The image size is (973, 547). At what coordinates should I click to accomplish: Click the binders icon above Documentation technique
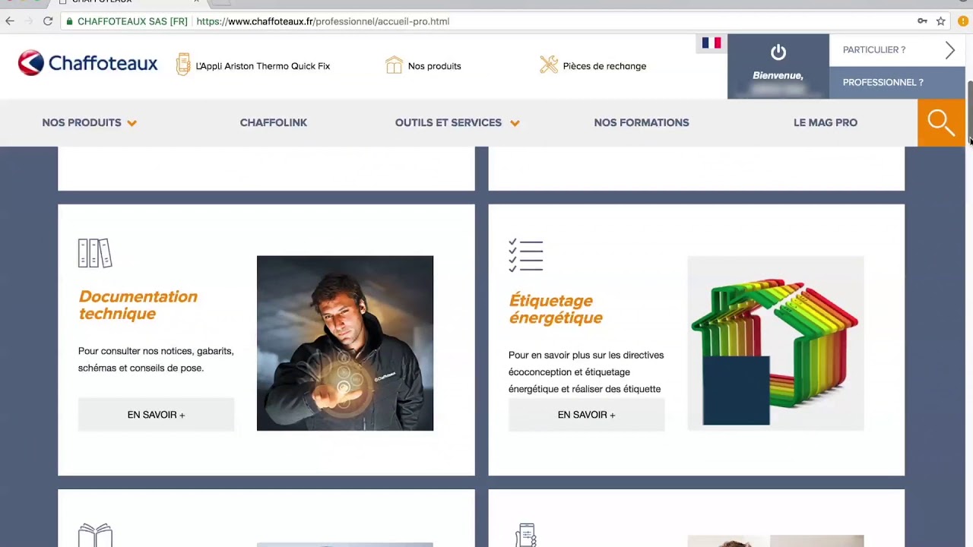click(x=95, y=253)
